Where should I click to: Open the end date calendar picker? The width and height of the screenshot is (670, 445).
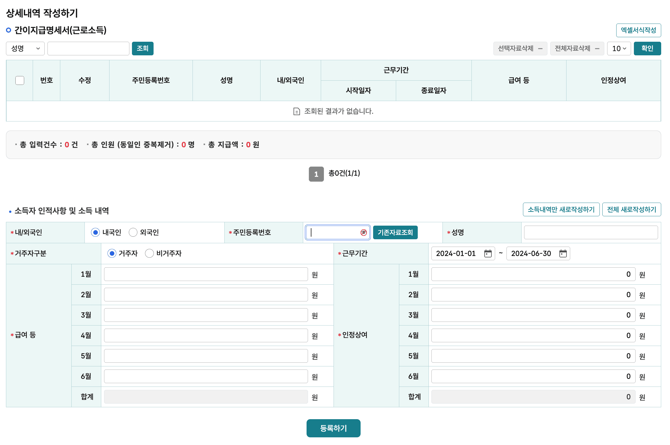coord(563,253)
